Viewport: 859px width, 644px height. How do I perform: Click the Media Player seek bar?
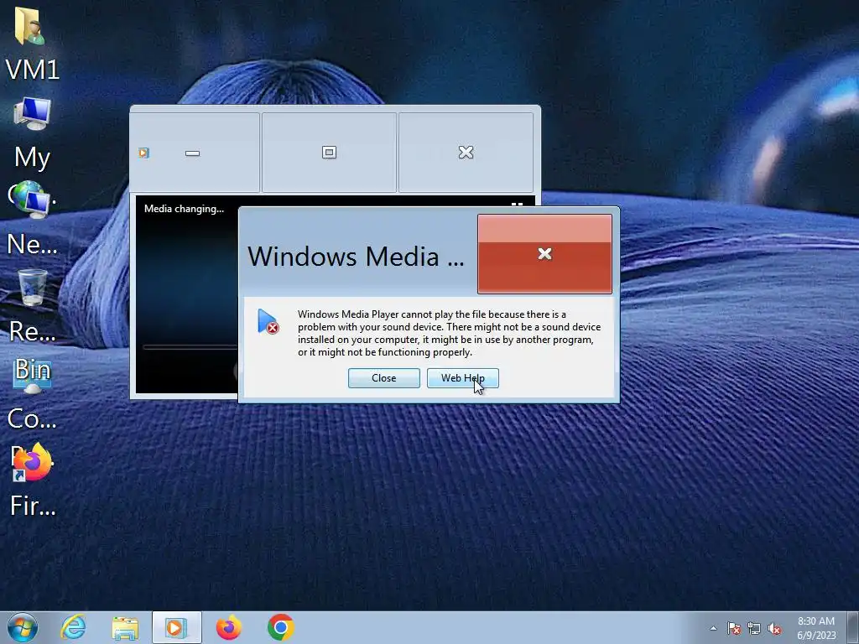click(x=190, y=347)
